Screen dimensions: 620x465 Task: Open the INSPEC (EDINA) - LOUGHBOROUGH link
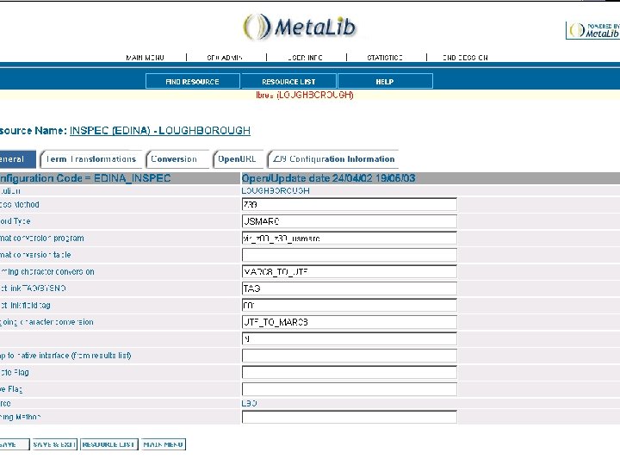pos(160,131)
